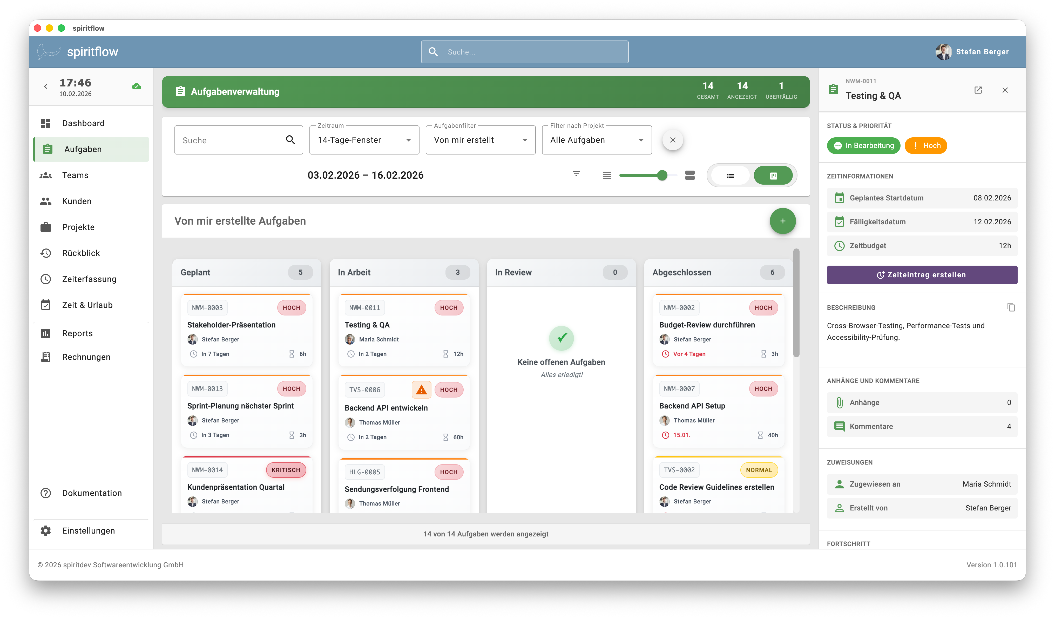The width and height of the screenshot is (1055, 619).
Task: Open the Zeitraum 14-Tage-Fenster dropdown
Action: coord(364,140)
